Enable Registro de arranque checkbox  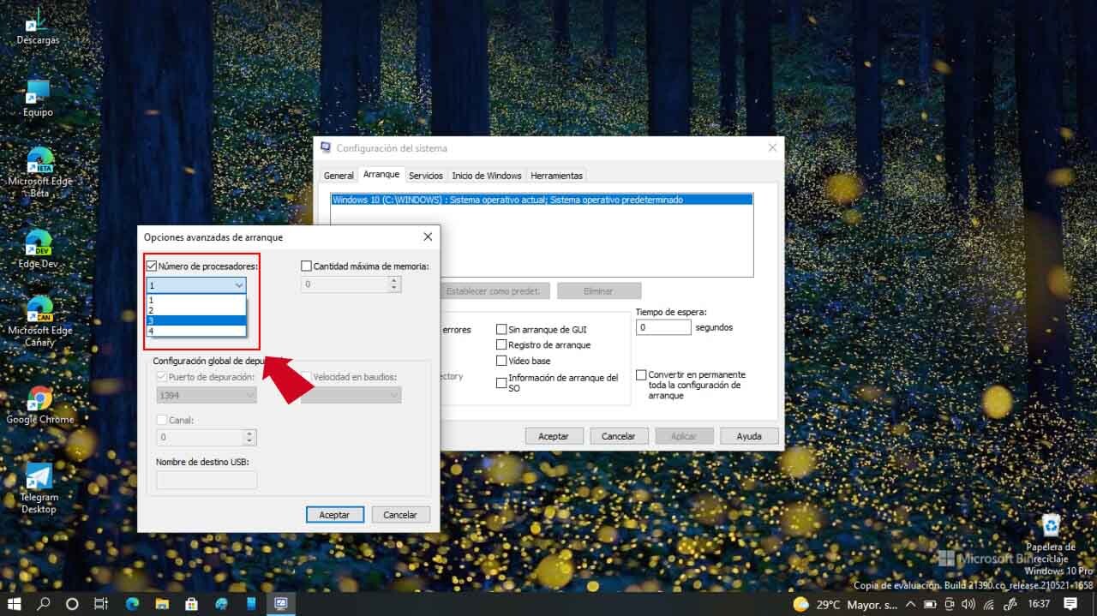coord(501,344)
